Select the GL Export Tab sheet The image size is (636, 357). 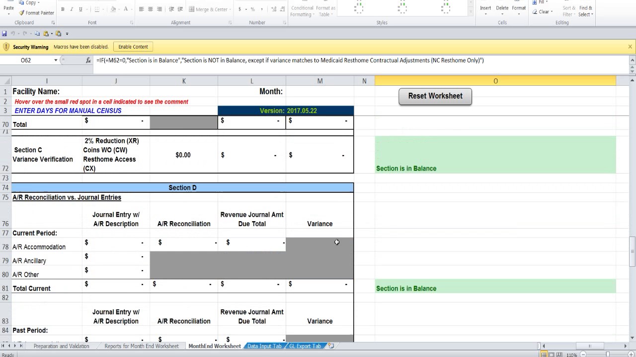(x=305, y=346)
